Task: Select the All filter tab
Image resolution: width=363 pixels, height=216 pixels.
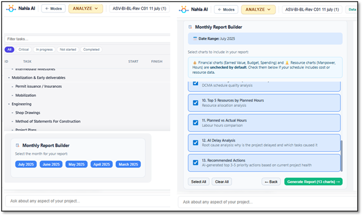Action: (9, 50)
